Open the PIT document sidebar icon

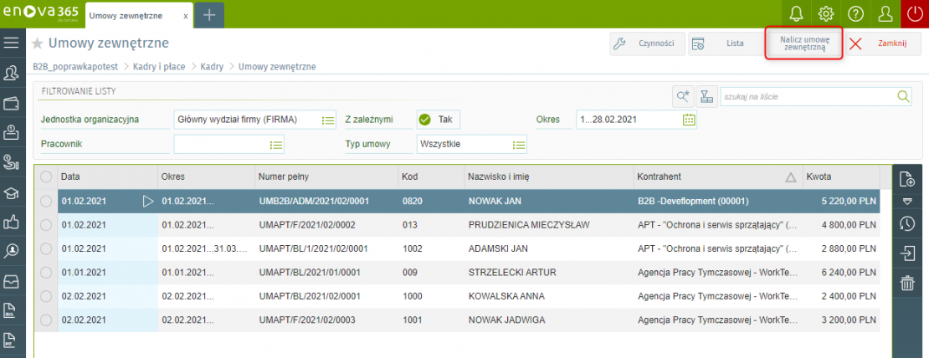(x=11, y=340)
